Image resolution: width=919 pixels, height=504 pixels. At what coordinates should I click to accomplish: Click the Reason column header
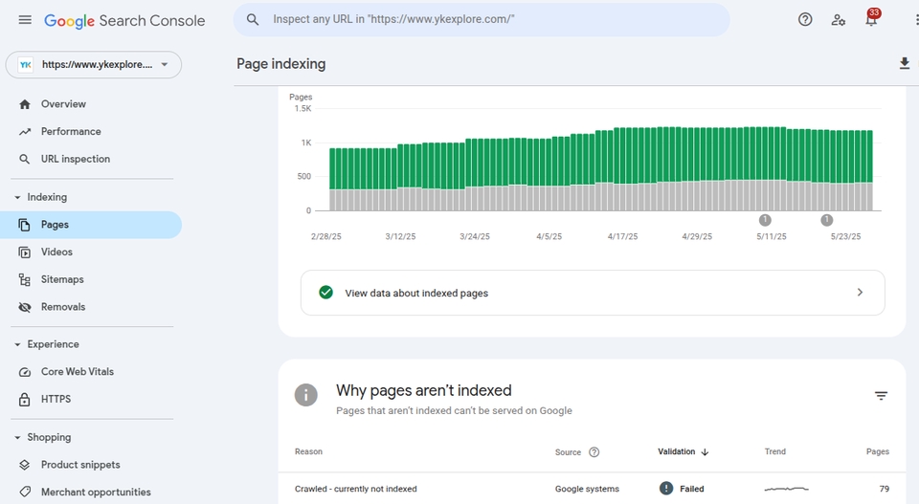[308, 452]
